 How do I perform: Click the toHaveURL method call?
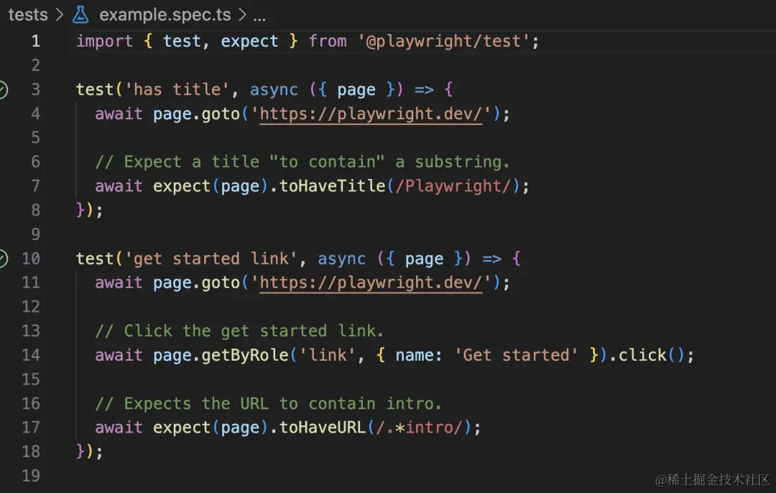click(322, 427)
